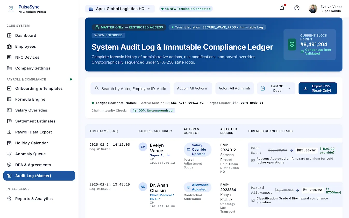Click the PulseSync shield logo
Screen dimensions: 349x218
(x=11, y=9)
